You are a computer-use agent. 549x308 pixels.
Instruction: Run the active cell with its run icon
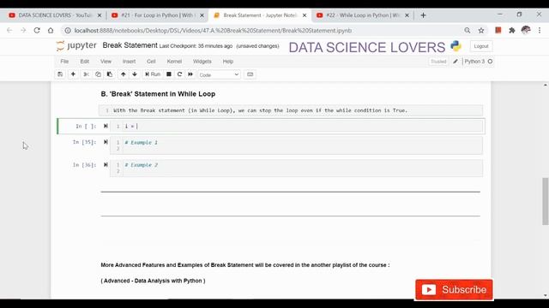[106, 126]
